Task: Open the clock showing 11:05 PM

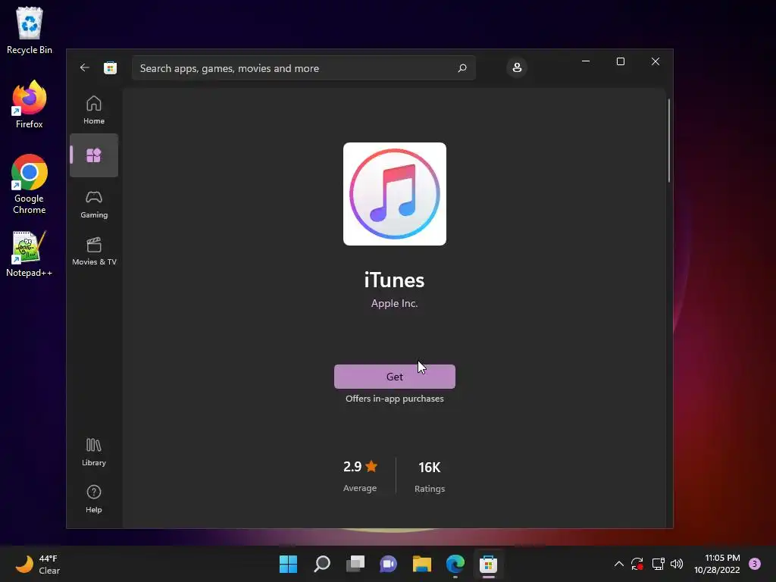Action: click(x=717, y=564)
